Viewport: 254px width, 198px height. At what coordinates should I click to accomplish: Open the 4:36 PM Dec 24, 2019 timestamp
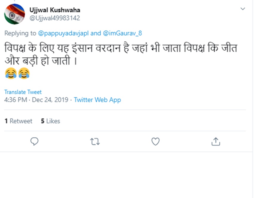(x=36, y=100)
